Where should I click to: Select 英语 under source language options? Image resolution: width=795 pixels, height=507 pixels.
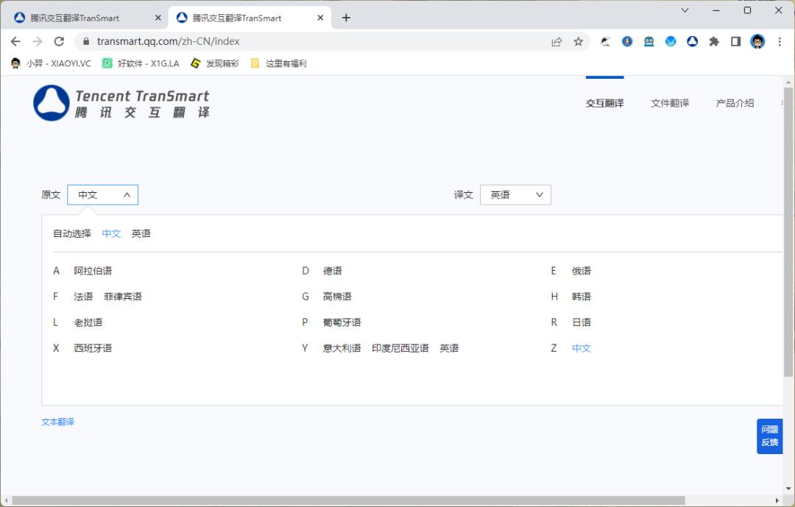click(140, 233)
